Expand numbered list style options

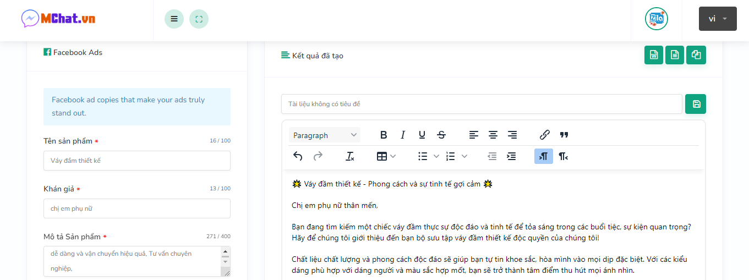point(464,156)
